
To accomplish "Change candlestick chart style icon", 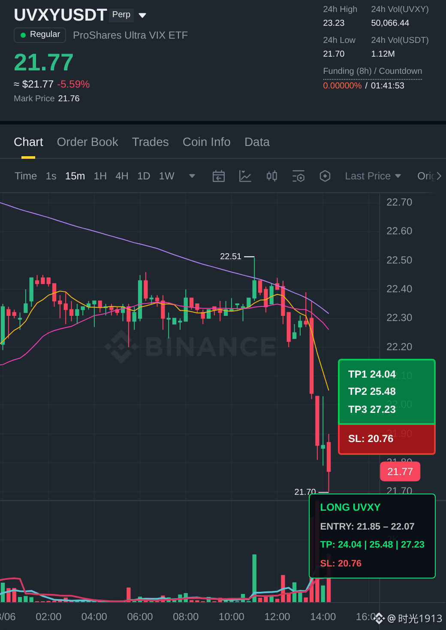I will pos(272,176).
